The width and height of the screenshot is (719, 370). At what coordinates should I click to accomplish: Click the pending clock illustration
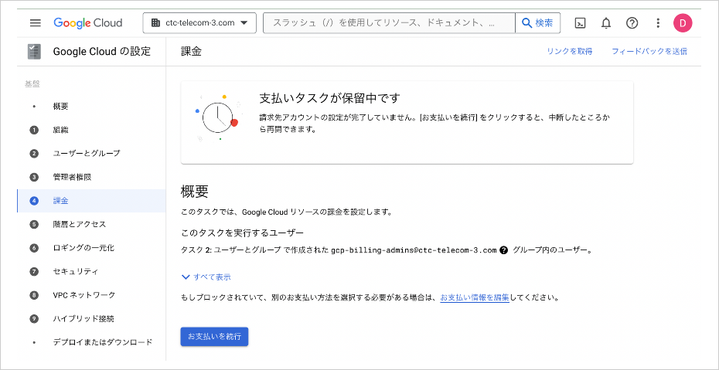[218, 117]
